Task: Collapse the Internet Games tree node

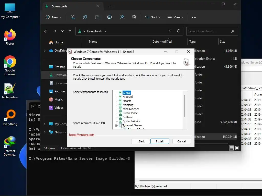Action: point(116,125)
